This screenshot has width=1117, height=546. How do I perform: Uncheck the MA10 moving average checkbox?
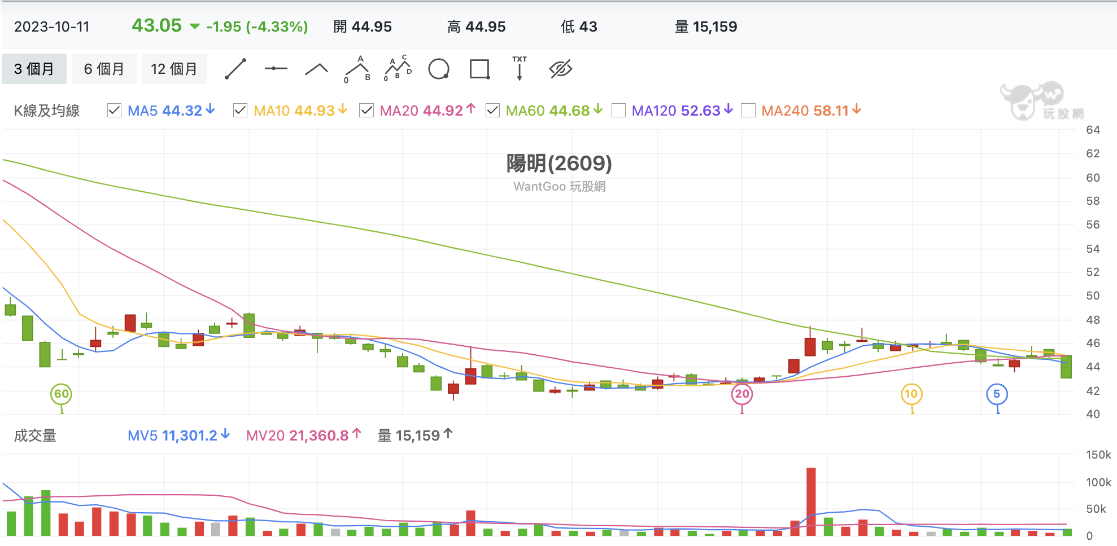(240, 111)
